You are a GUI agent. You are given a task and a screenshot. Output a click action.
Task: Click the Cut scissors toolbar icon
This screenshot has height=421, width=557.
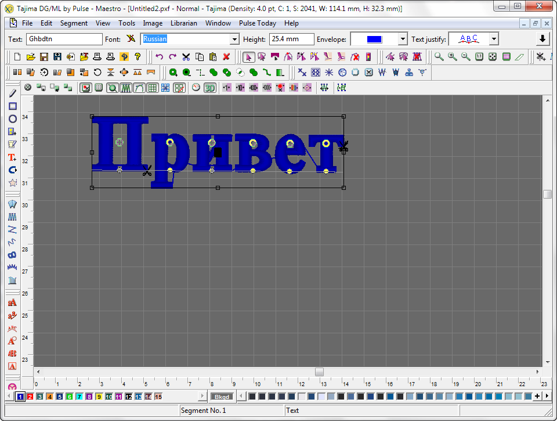[x=186, y=57]
